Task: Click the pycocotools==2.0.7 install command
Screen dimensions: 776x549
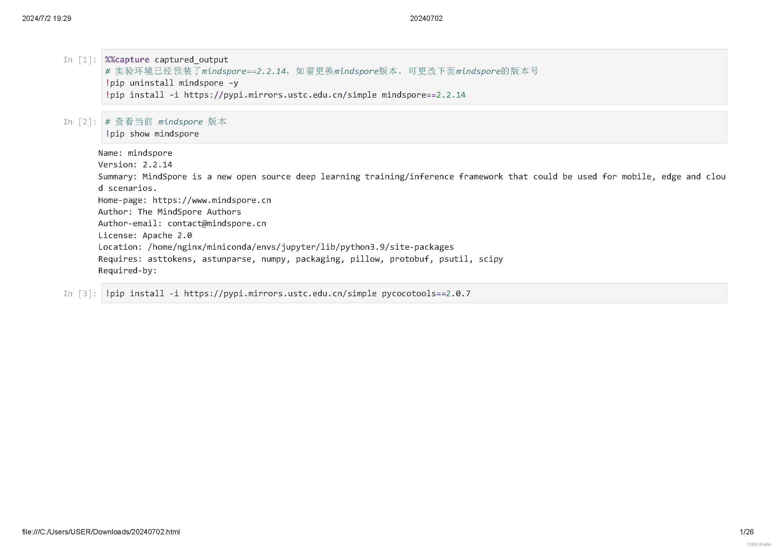Action: click(x=288, y=294)
